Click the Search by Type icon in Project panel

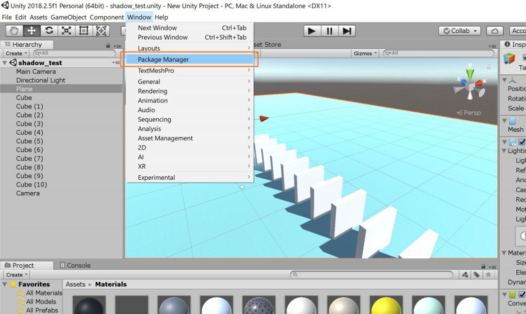(465, 275)
